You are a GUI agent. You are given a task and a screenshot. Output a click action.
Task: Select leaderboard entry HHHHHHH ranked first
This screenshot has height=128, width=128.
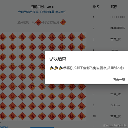pyautogui.click(x=118, y=17)
